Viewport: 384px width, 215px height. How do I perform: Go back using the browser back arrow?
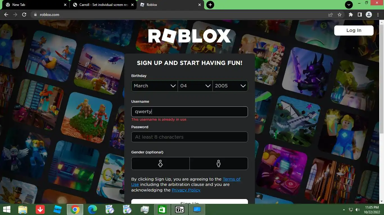(x=6, y=15)
